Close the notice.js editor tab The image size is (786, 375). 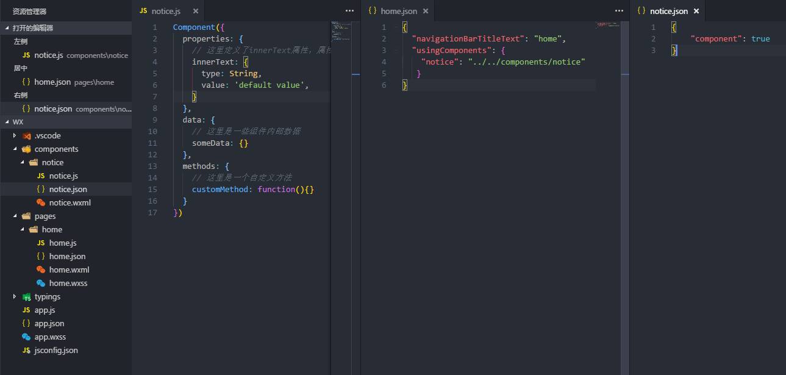195,11
